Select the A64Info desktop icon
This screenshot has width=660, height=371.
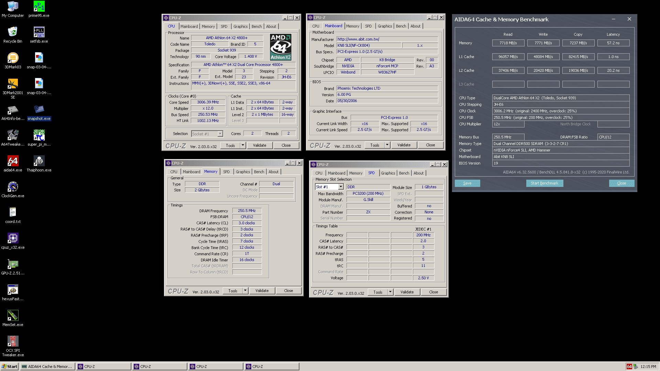[x=13, y=112]
